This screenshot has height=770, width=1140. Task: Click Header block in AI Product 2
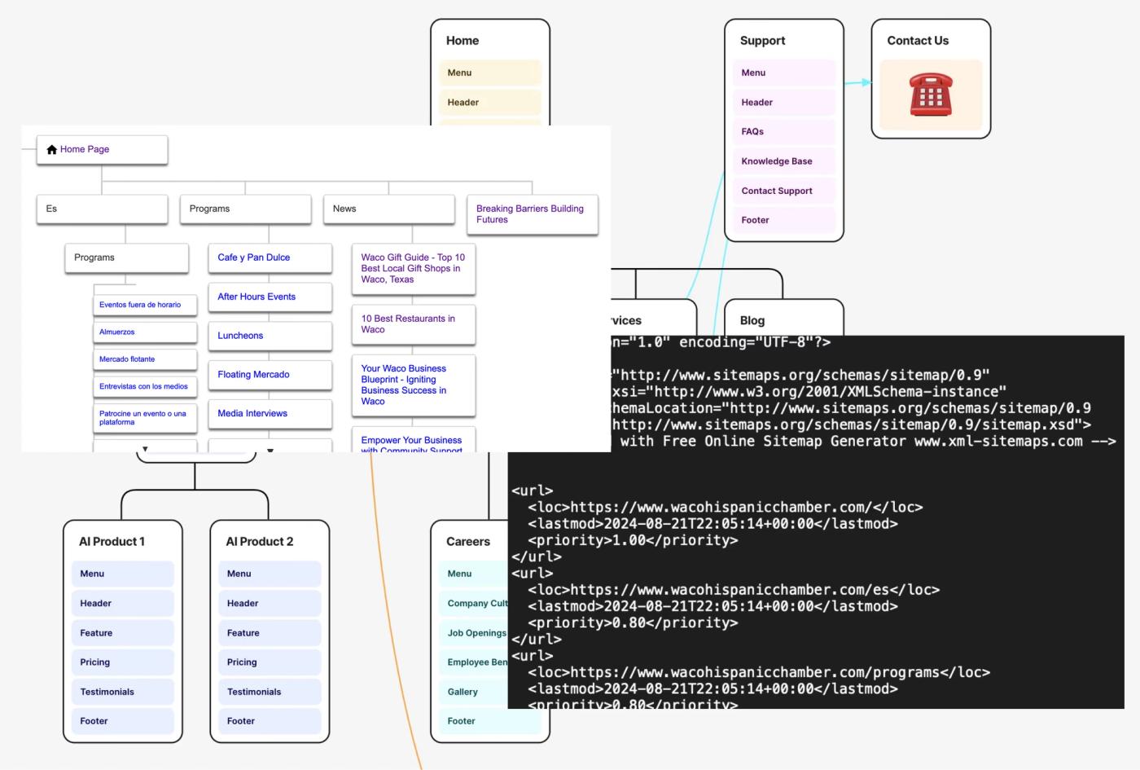[270, 604]
